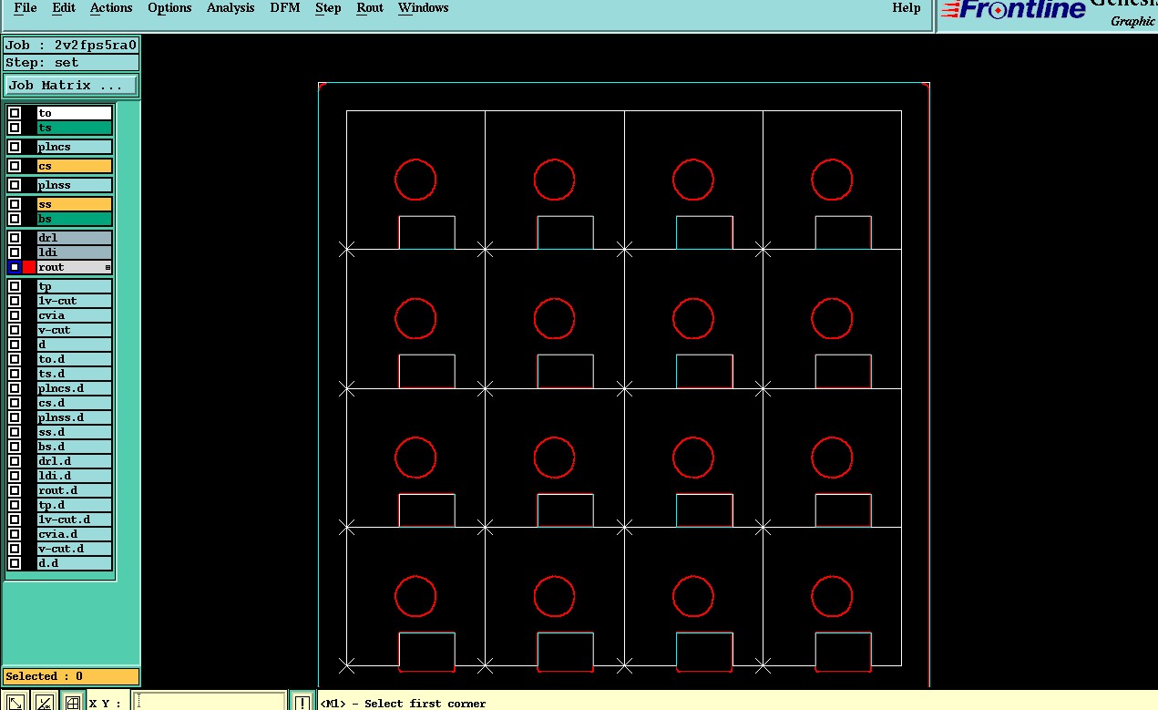Image resolution: width=1158 pixels, height=710 pixels.
Task: Toggle display checkbox for layer 'drl'
Action: click(x=15, y=239)
